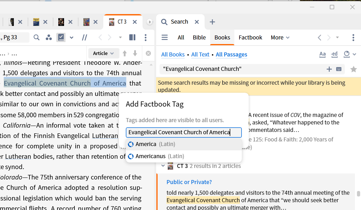The width and height of the screenshot is (361, 210).
Task: Close the tab with blue-yellow book cover
Action: tap(45, 22)
